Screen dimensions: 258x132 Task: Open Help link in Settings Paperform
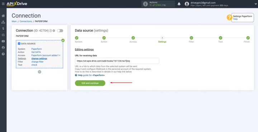coord(235,19)
